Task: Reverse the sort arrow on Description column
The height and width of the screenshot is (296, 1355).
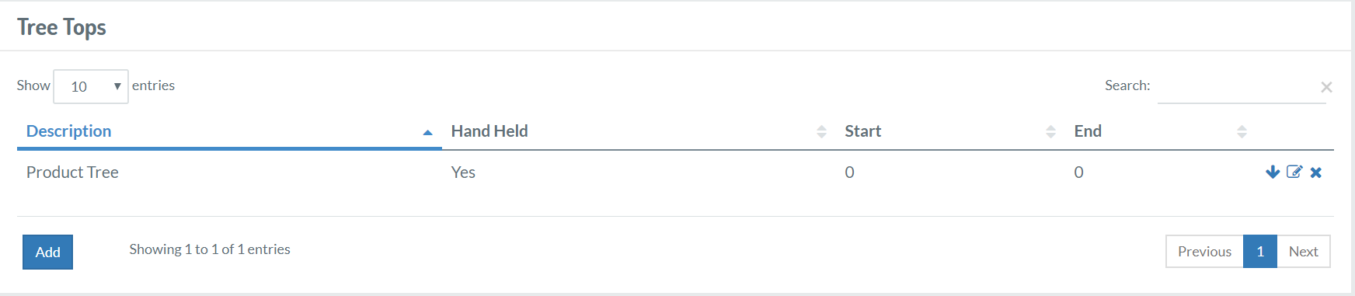Action: [427, 133]
